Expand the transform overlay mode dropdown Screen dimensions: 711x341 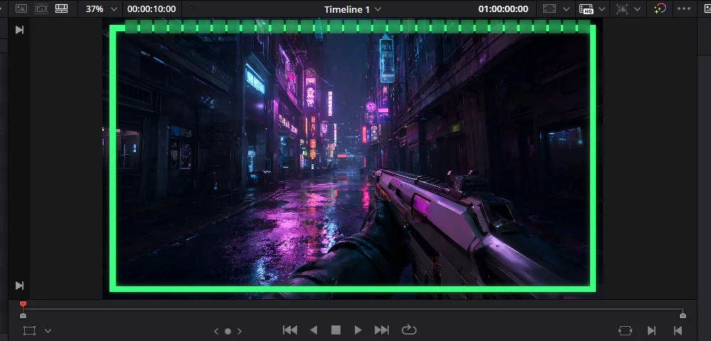click(48, 331)
